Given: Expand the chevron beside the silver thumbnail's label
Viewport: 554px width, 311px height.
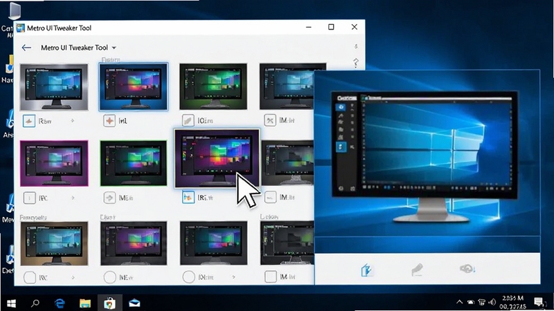Looking at the screenshot, I should coord(73,121).
